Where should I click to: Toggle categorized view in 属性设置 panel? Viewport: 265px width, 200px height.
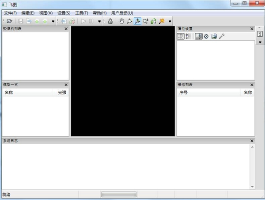(x=181, y=36)
